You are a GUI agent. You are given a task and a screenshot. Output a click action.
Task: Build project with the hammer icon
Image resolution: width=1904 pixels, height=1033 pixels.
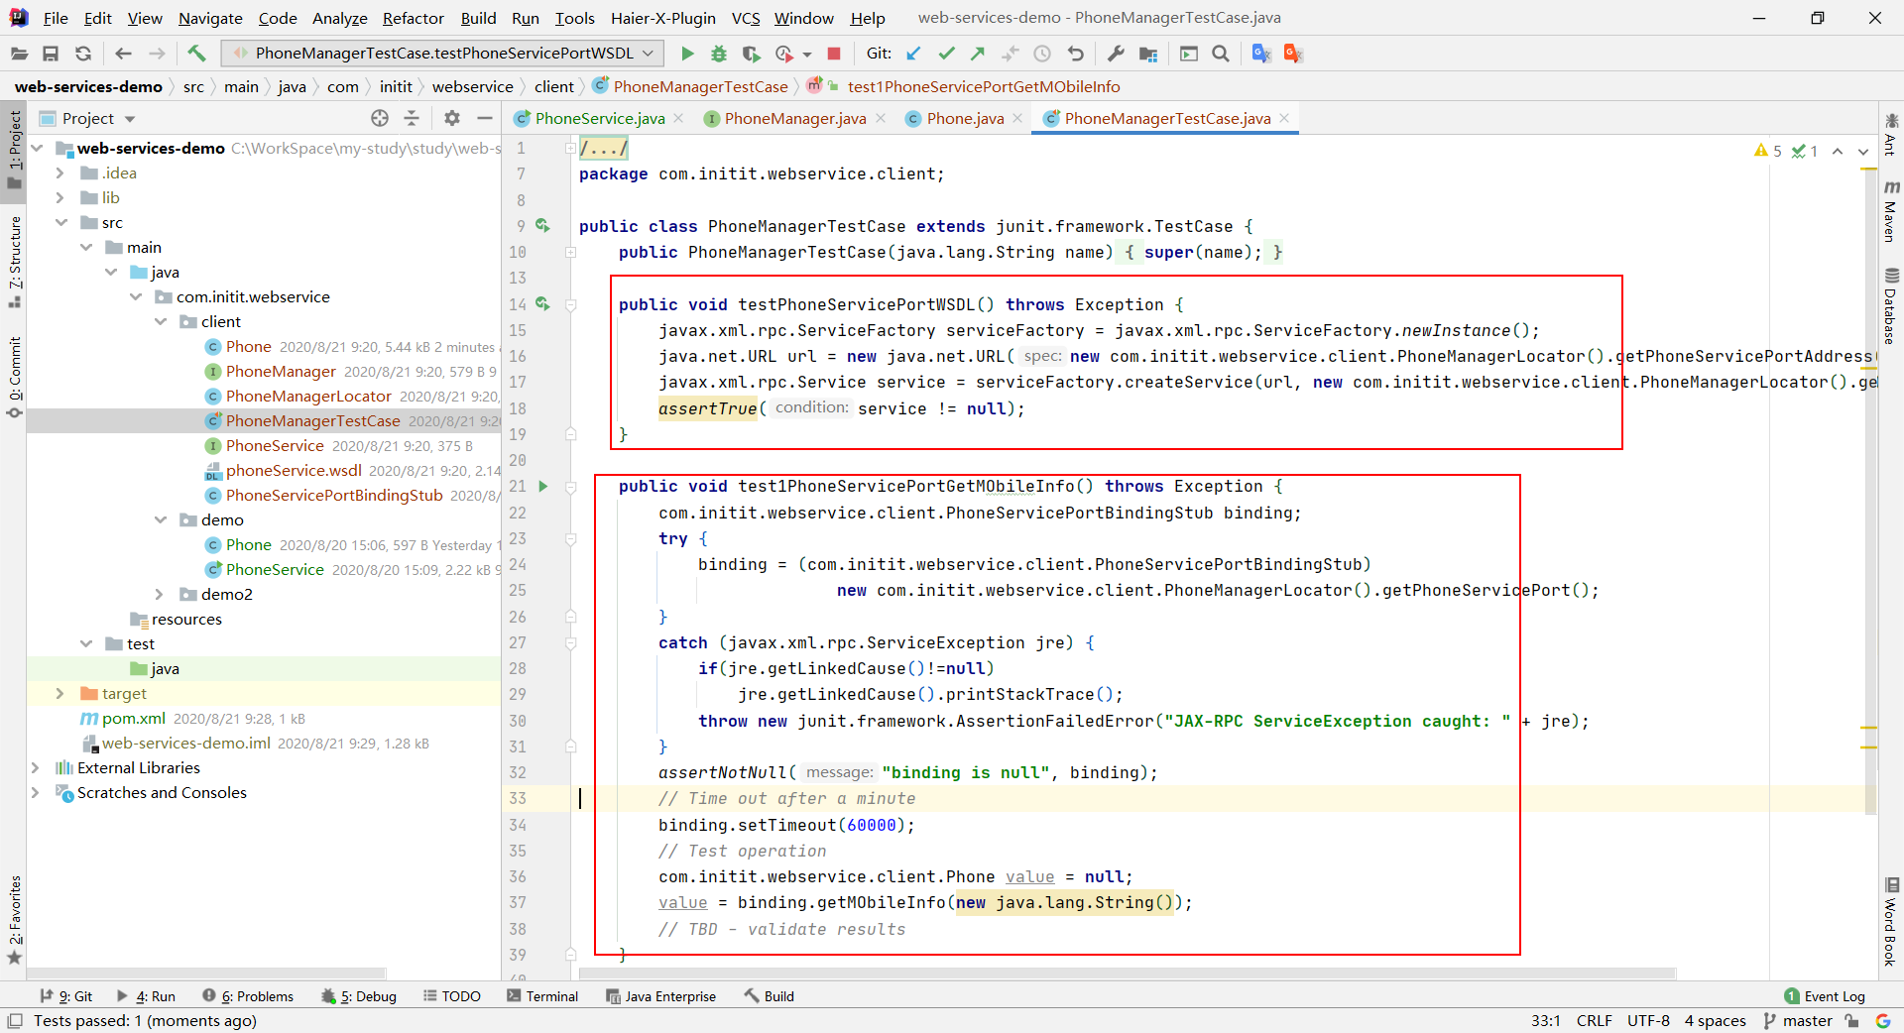point(196,54)
